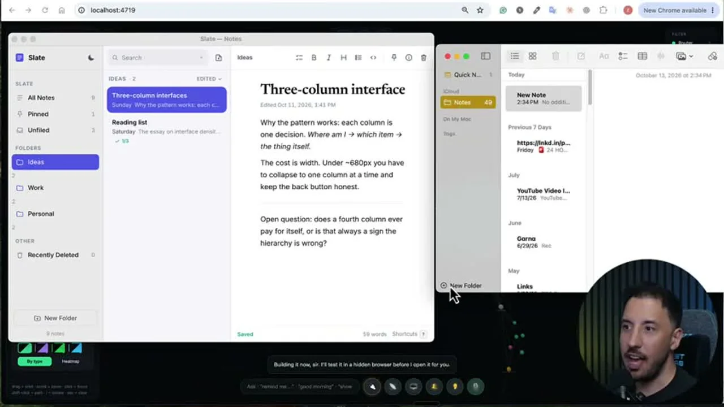Click New Folder in Apple Notes
The height and width of the screenshot is (407, 724).
pyautogui.click(x=461, y=285)
